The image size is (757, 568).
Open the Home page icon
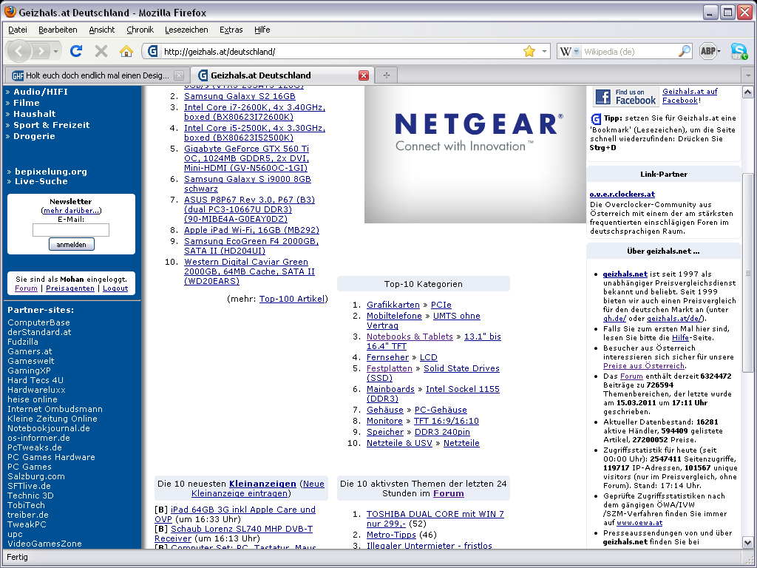tap(126, 51)
